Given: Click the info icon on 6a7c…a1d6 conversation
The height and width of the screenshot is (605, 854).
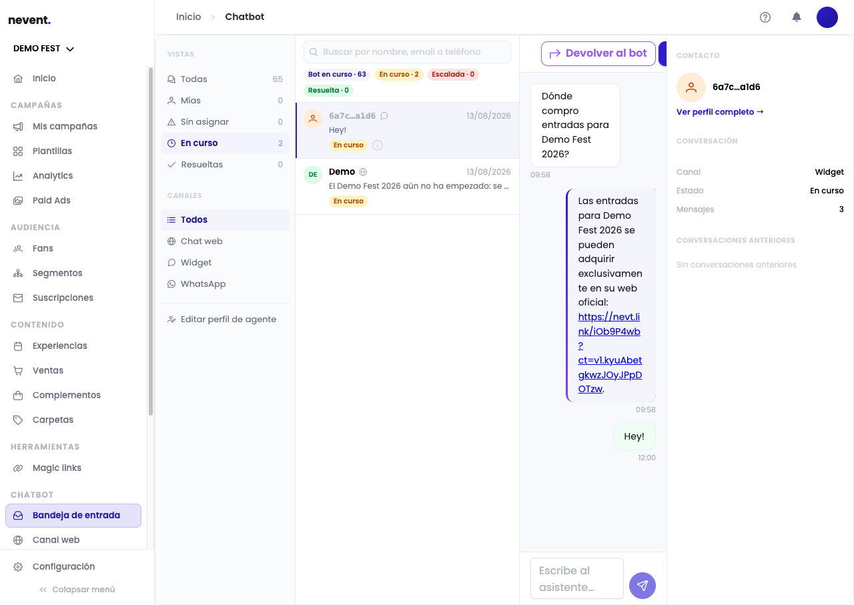Looking at the screenshot, I should click(x=378, y=145).
